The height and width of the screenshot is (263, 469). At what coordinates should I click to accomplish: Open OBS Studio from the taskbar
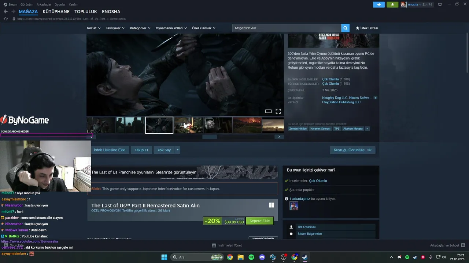pyautogui.click(x=284, y=257)
